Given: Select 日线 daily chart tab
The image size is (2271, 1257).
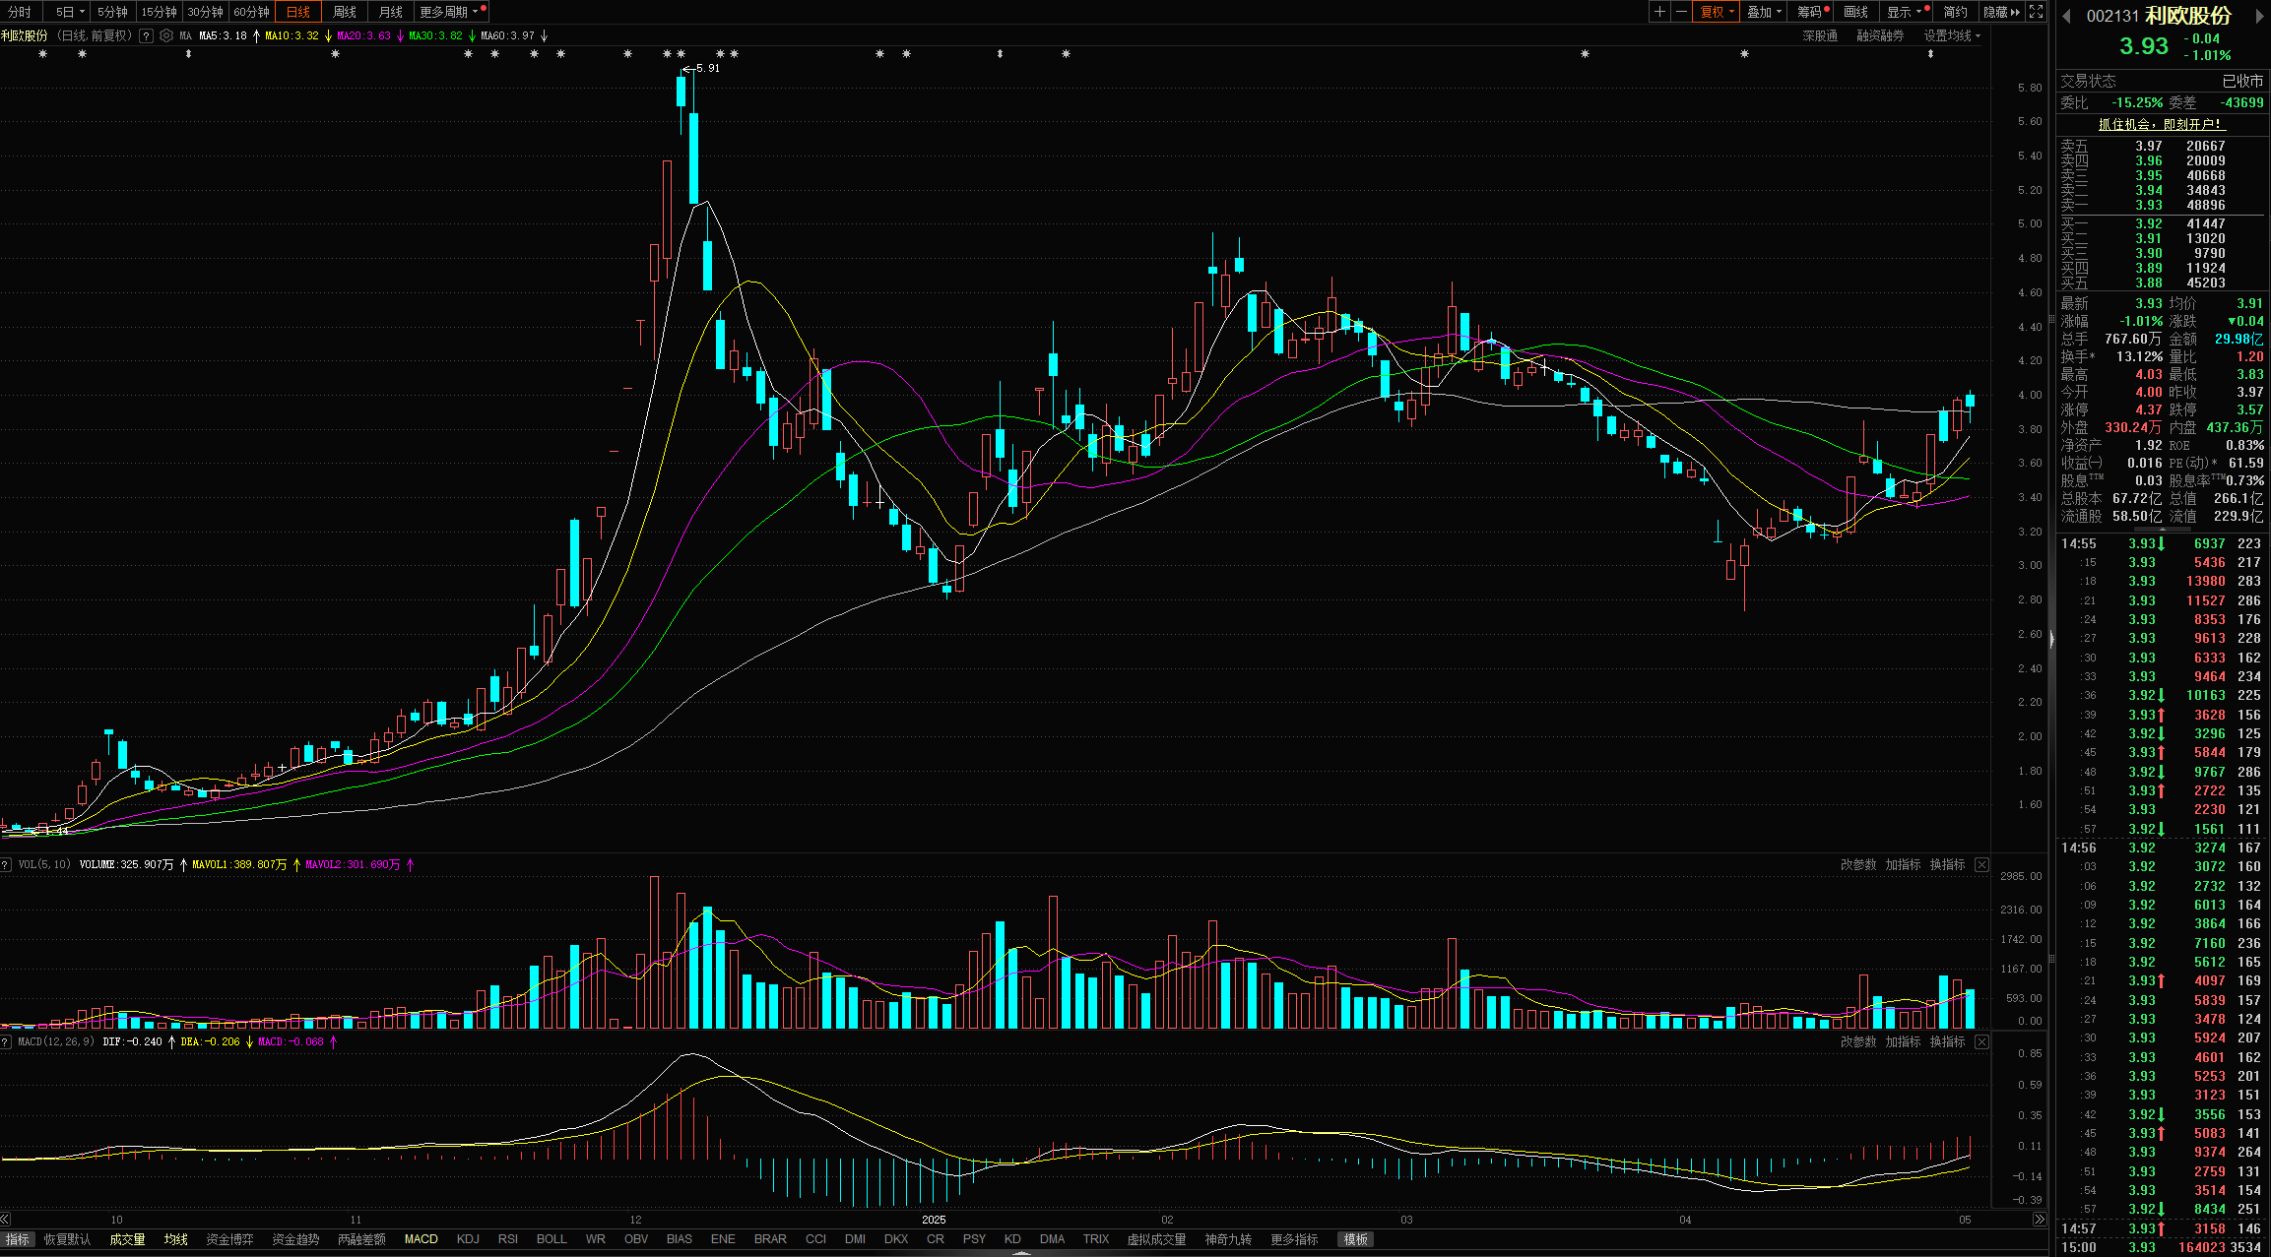Looking at the screenshot, I should point(297,12).
